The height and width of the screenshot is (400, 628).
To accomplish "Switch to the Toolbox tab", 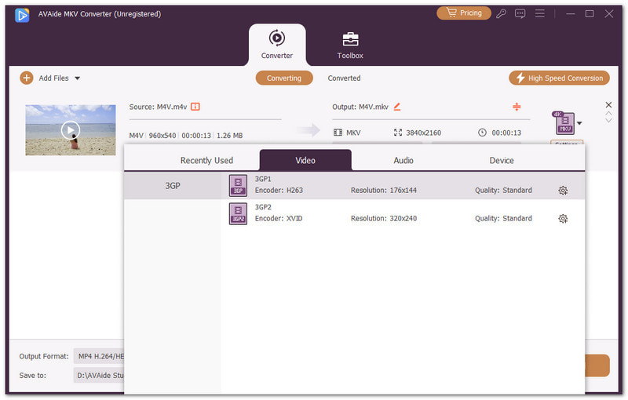I will [x=350, y=45].
